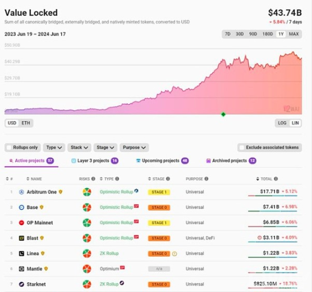Click the OP stack badge on Base type

[136, 206]
